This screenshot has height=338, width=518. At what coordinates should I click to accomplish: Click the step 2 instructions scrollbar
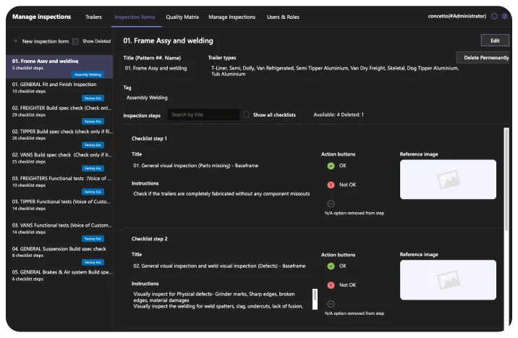tap(315, 297)
